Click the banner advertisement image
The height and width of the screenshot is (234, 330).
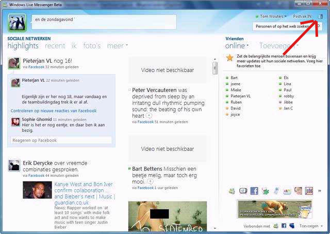275,209
